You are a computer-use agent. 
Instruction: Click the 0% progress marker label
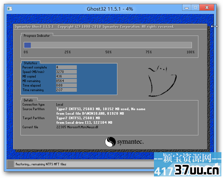[26, 52]
